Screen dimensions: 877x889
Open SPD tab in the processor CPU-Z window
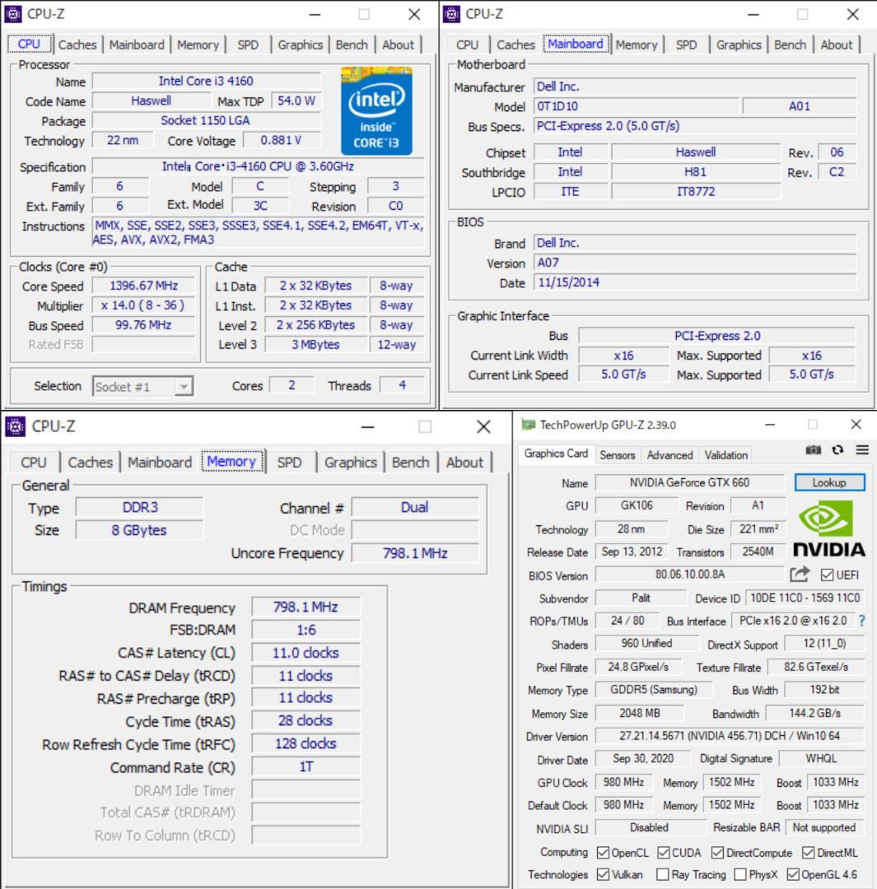point(248,44)
